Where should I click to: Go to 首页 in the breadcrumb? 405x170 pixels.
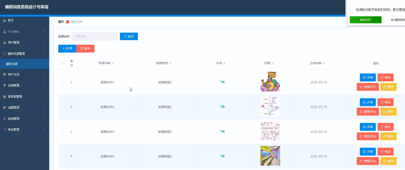click(61, 22)
